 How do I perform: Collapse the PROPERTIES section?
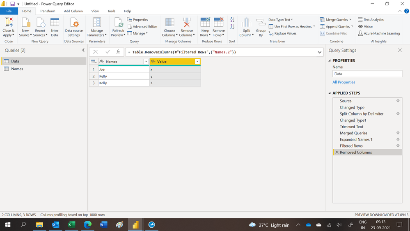pos(330,60)
